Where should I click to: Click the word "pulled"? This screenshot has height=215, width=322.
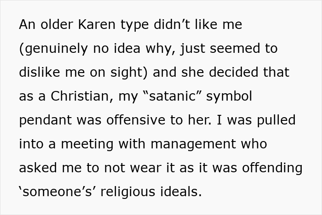(276, 121)
